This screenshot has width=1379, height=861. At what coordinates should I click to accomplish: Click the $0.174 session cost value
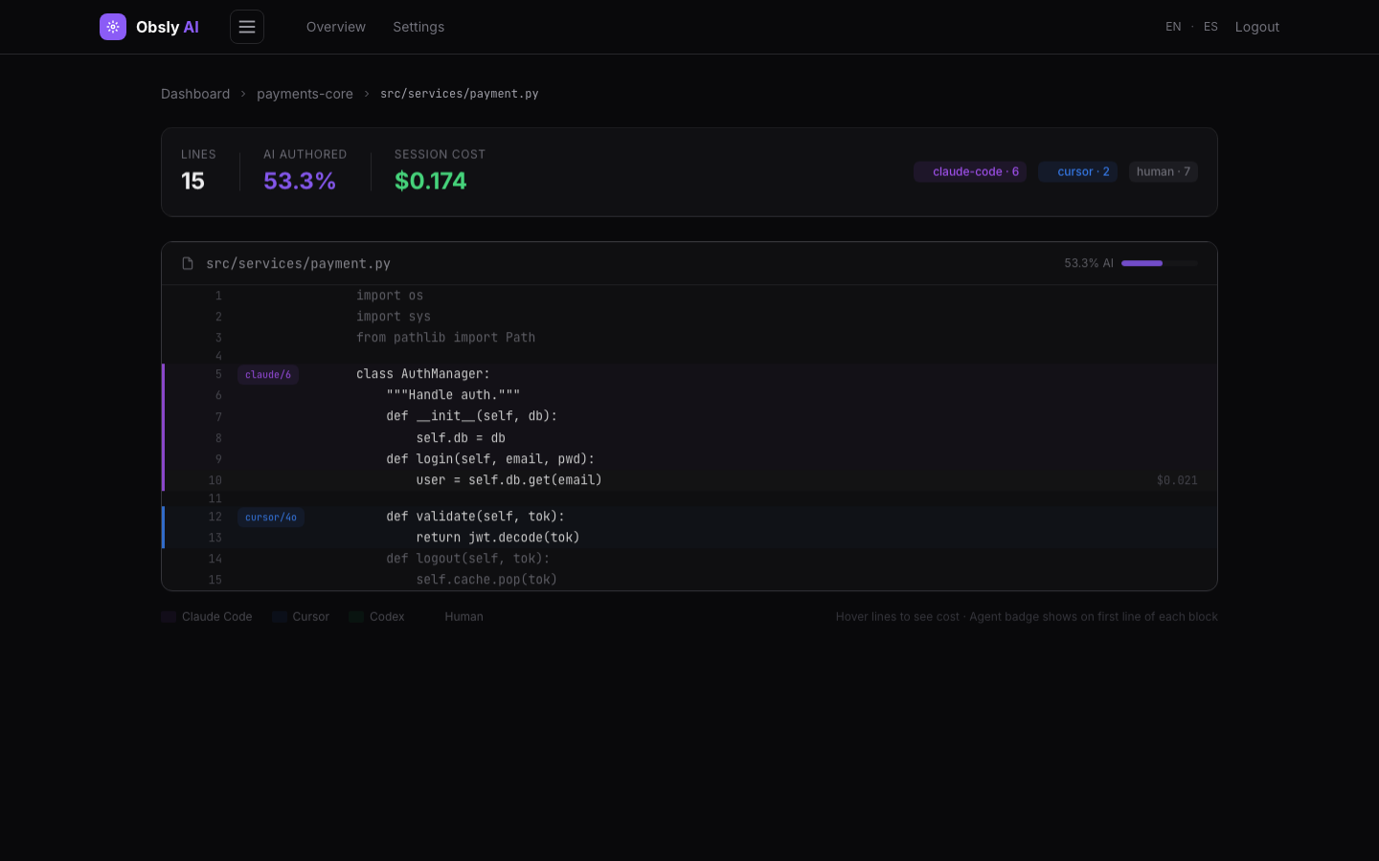(431, 181)
